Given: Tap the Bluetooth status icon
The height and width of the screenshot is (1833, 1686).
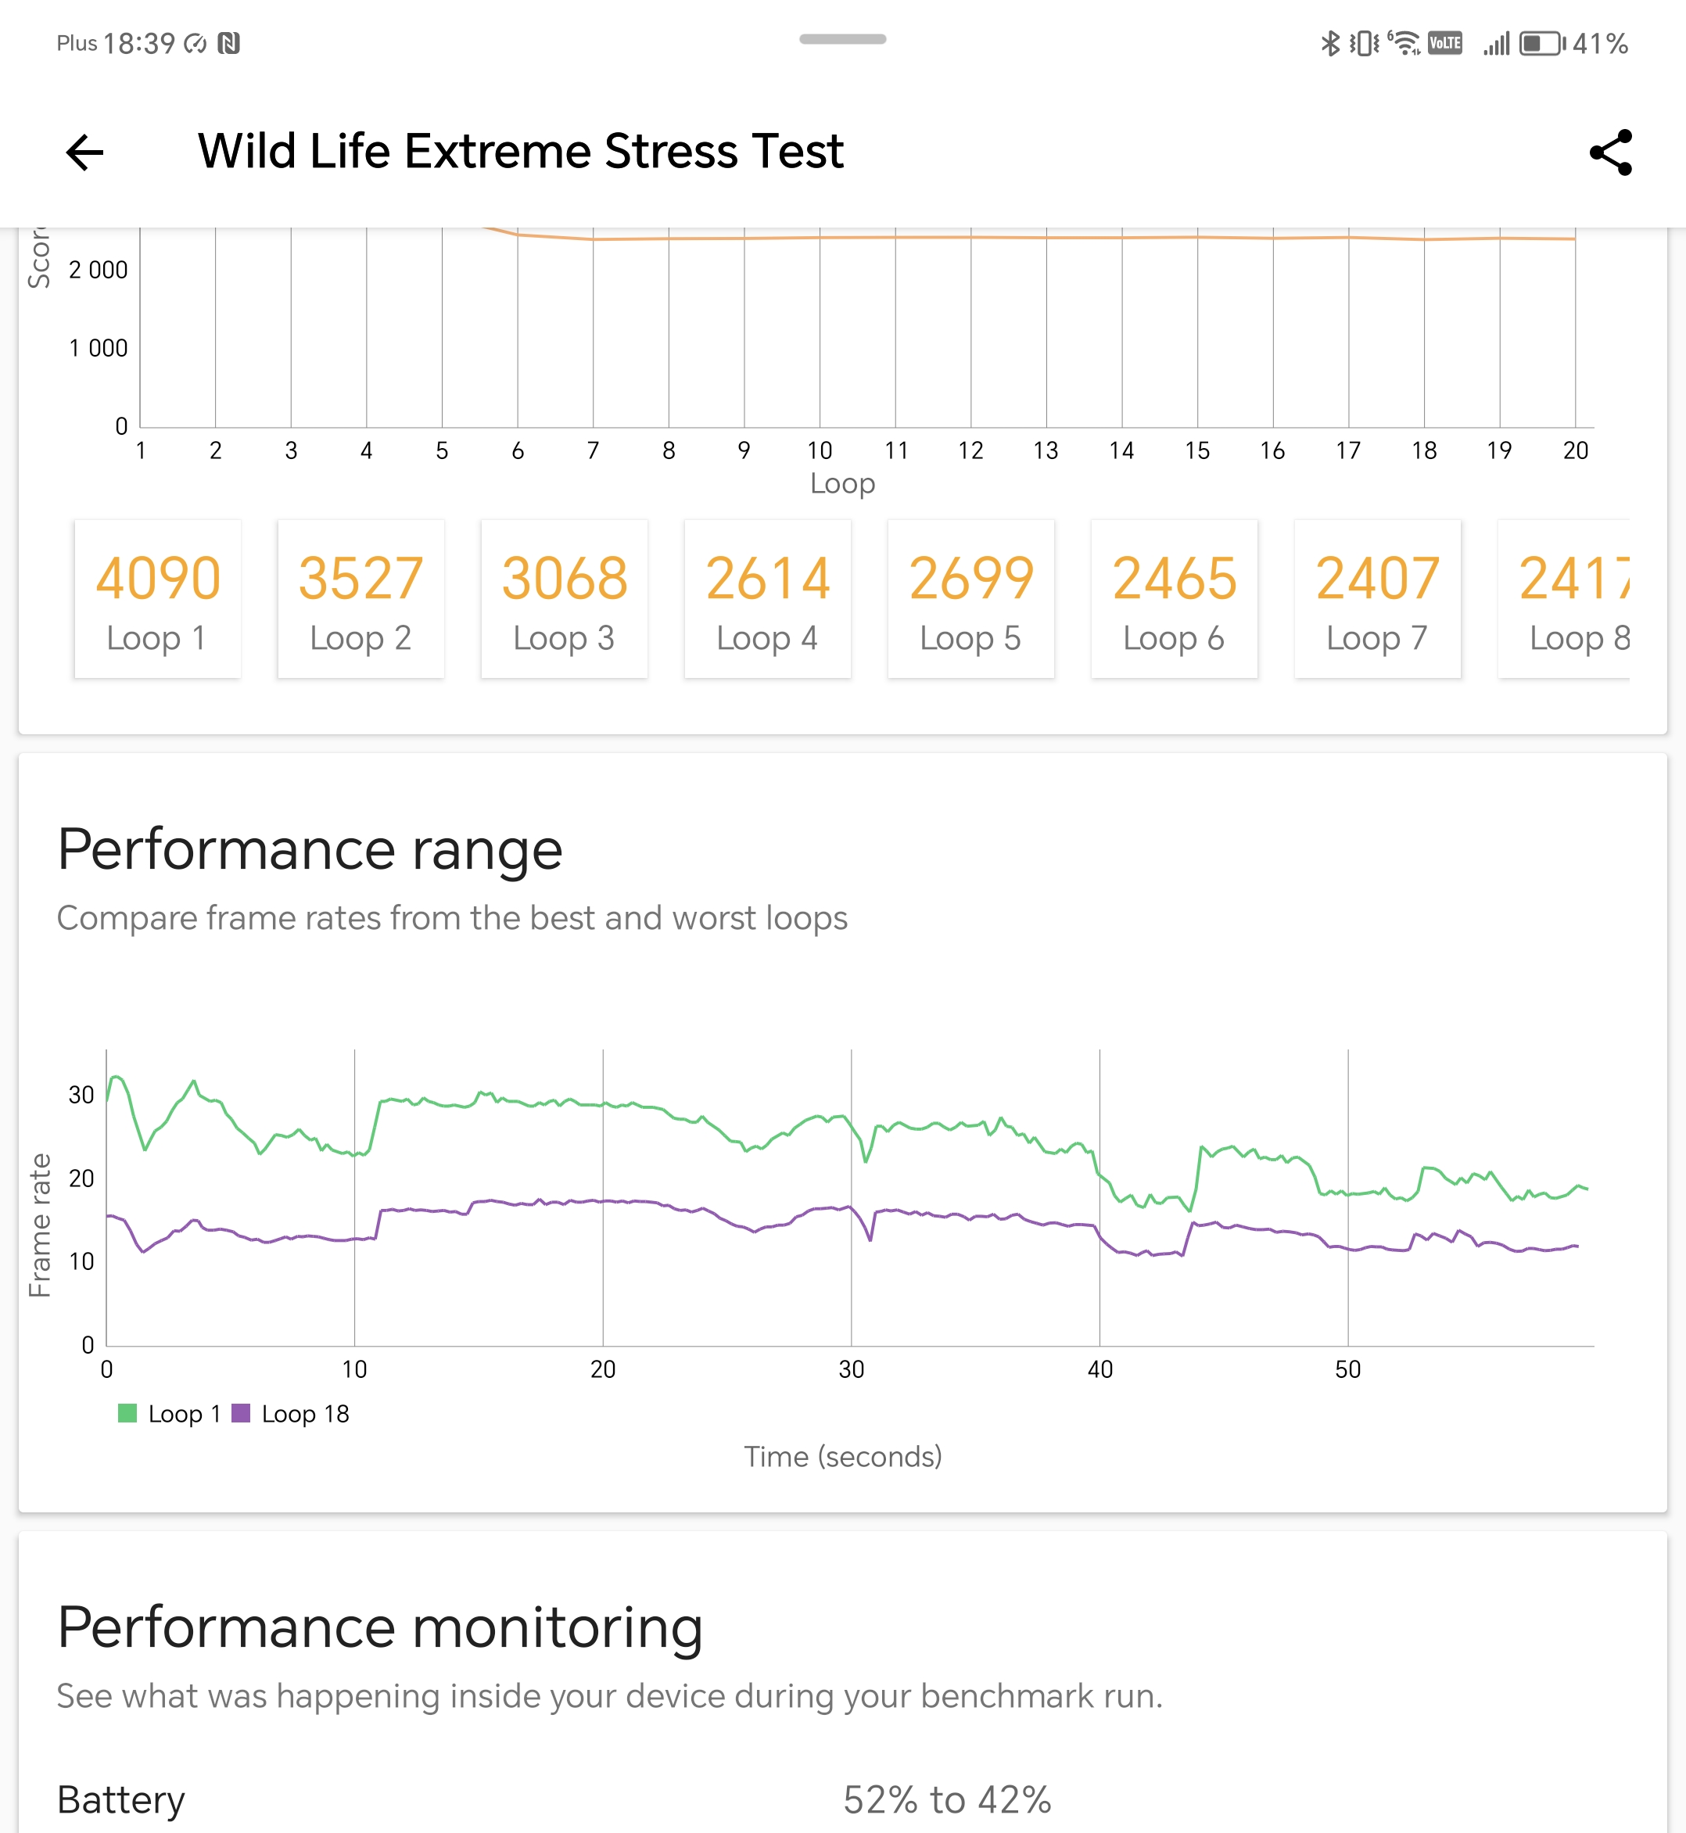Looking at the screenshot, I should point(1330,43).
